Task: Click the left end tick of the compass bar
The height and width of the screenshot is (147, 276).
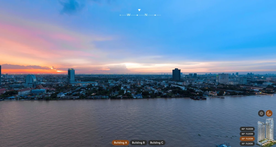Action: point(120,15)
